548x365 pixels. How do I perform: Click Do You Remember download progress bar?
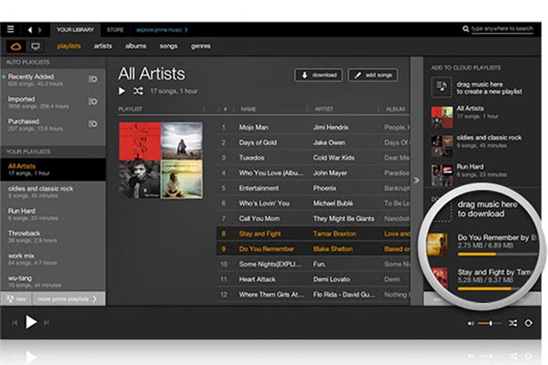pos(497,255)
